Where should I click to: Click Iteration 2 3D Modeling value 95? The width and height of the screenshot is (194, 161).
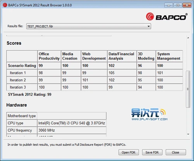pos(140,80)
